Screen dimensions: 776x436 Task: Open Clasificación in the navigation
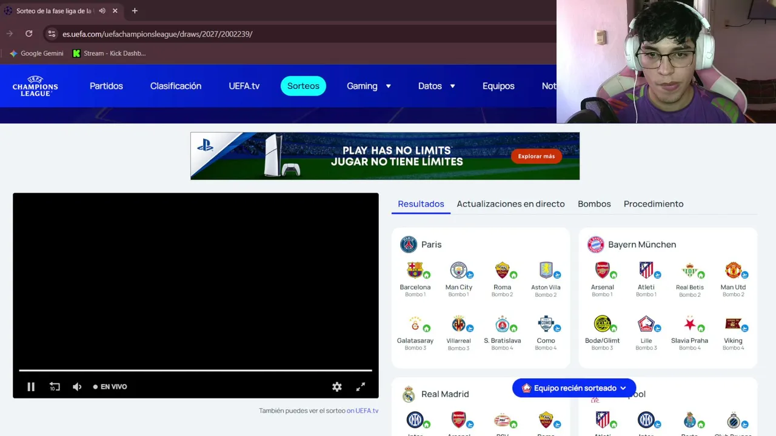pyautogui.click(x=176, y=86)
